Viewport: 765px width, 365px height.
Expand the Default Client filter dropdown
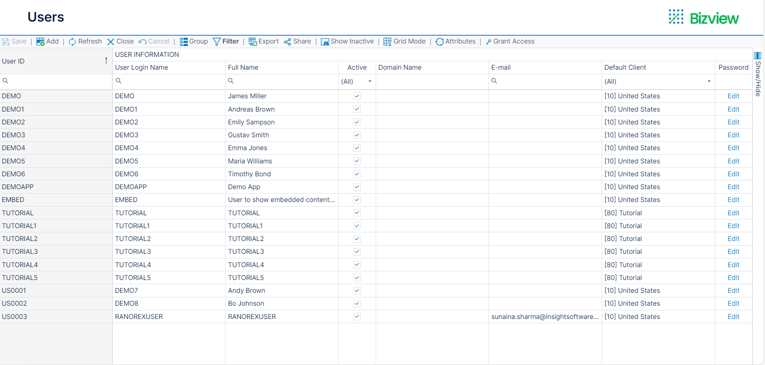[x=709, y=81]
